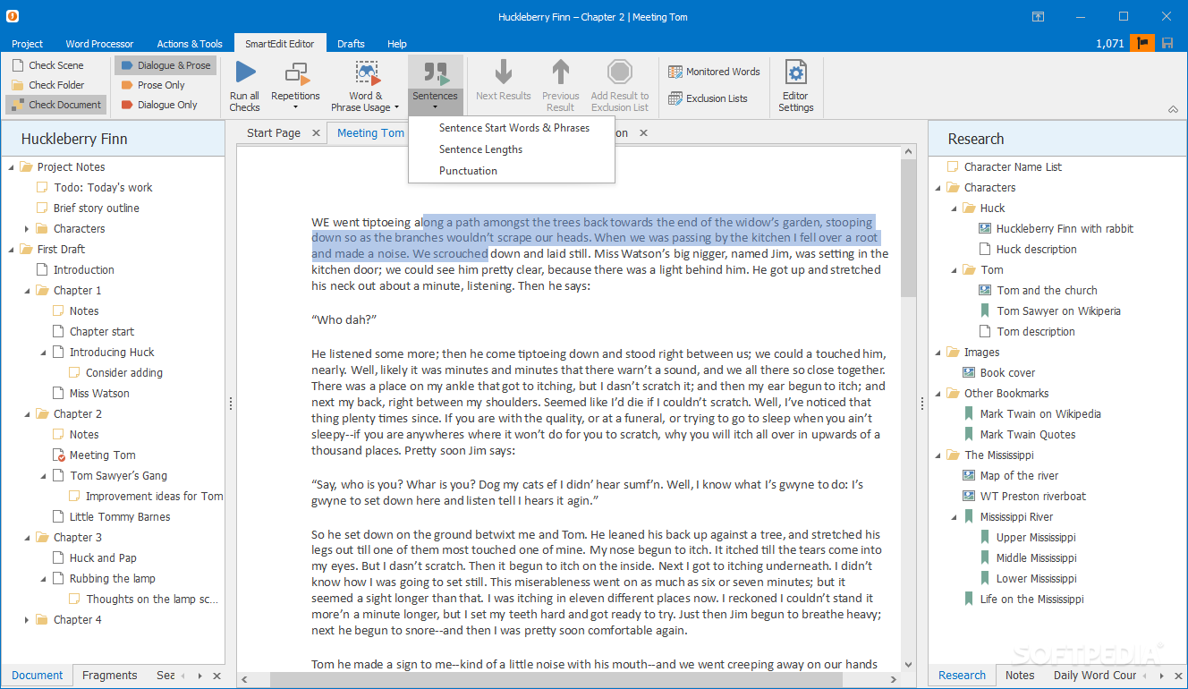Select Character Name List item
The width and height of the screenshot is (1188, 689).
coord(1004,167)
